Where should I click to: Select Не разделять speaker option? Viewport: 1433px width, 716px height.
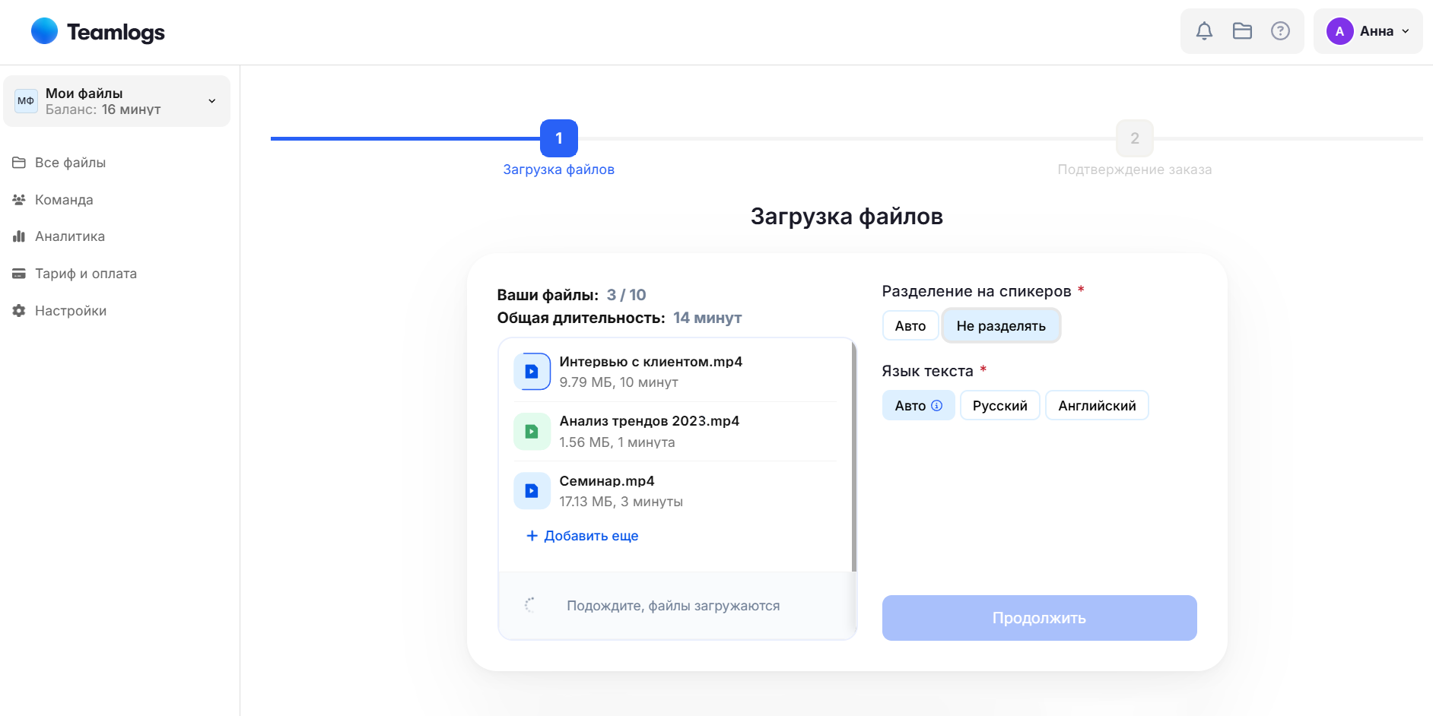click(x=1000, y=326)
